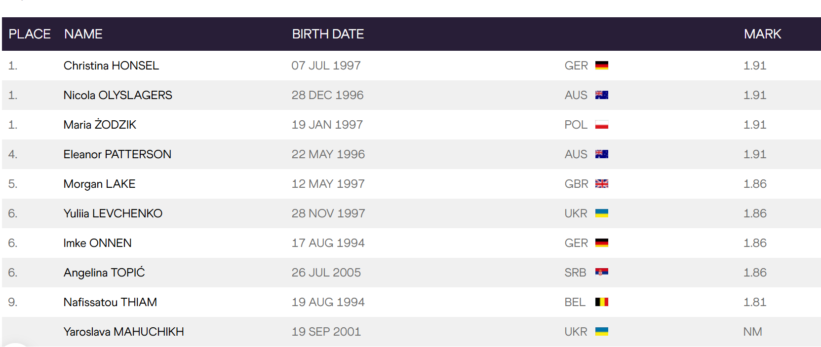821x347 pixels.
Task: Click the NAME column header
Action: tap(83, 34)
